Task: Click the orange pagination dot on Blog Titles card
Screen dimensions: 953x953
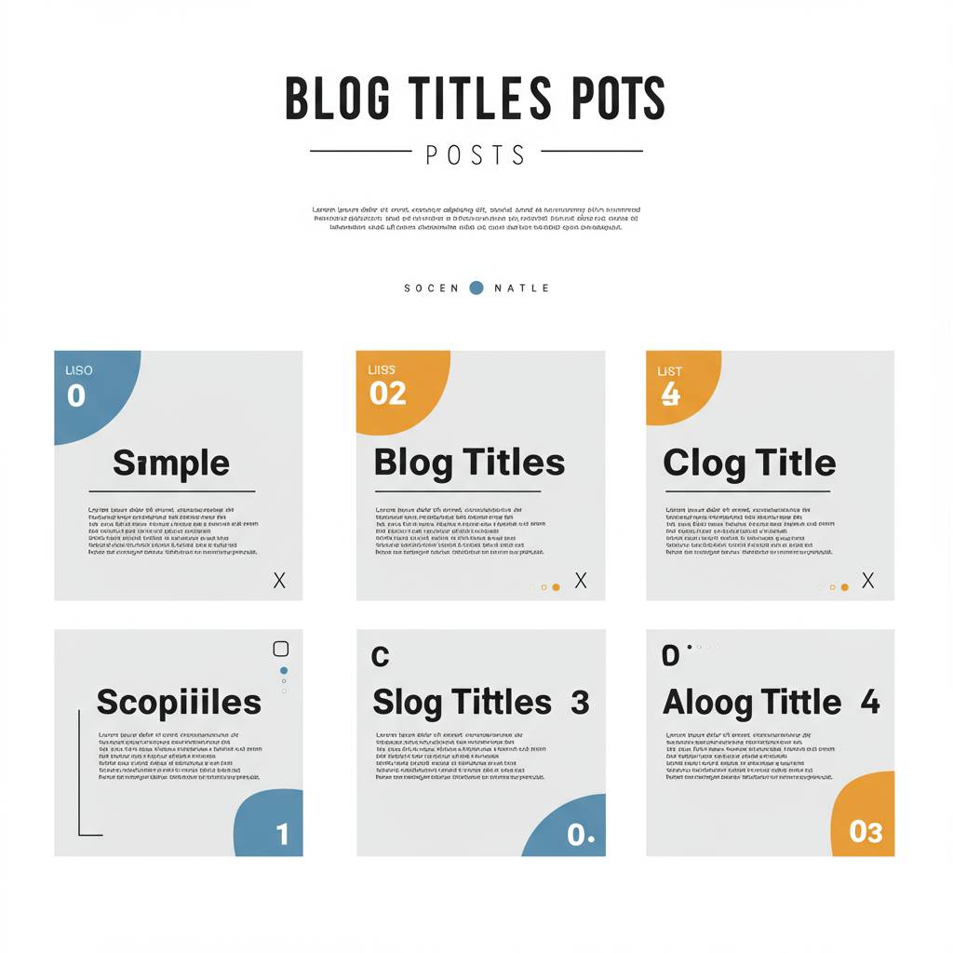Action: click(x=556, y=587)
